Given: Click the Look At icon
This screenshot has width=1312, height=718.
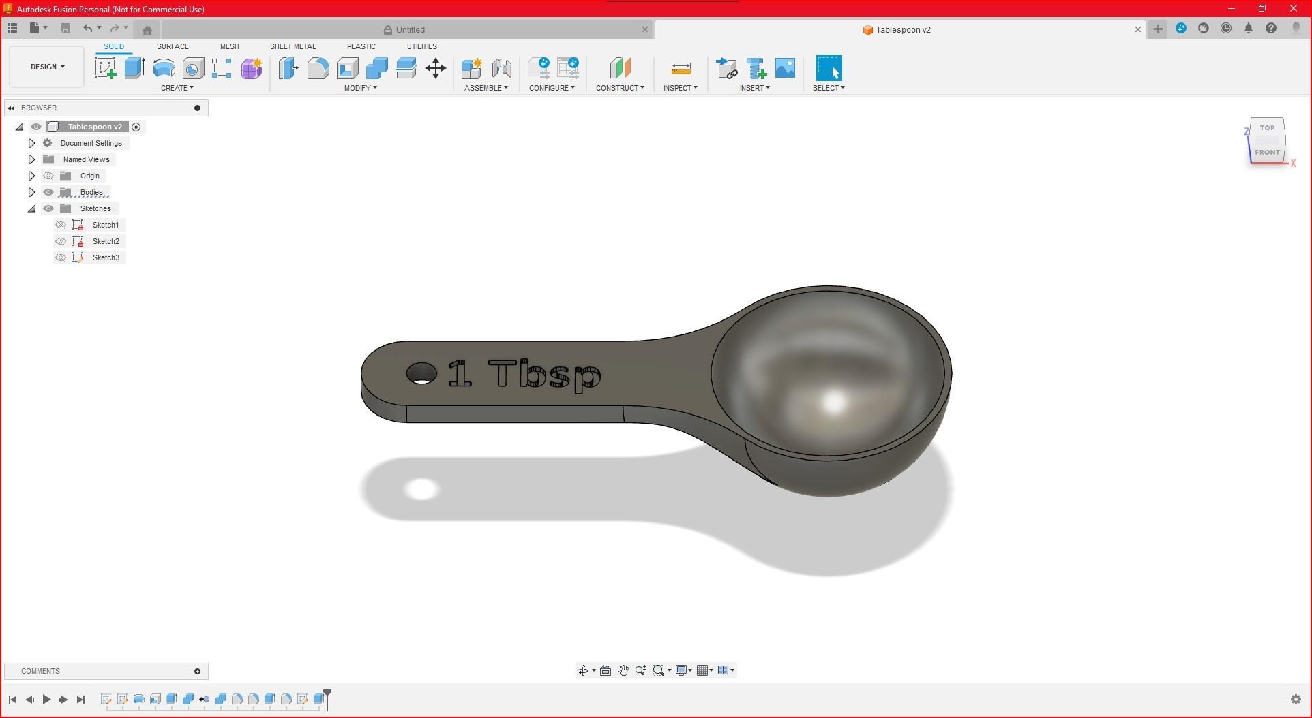Looking at the screenshot, I should [x=605, y=670].
